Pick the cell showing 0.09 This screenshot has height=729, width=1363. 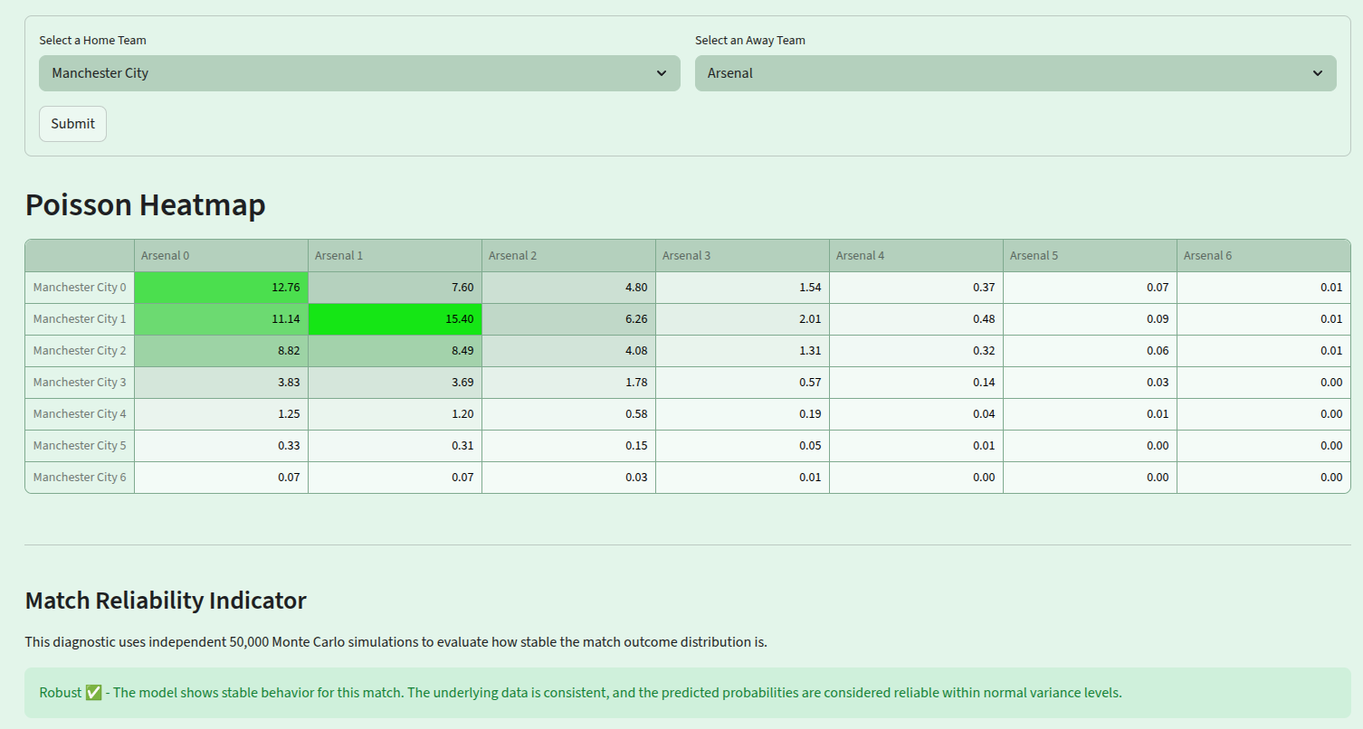tap(1090, 319)
